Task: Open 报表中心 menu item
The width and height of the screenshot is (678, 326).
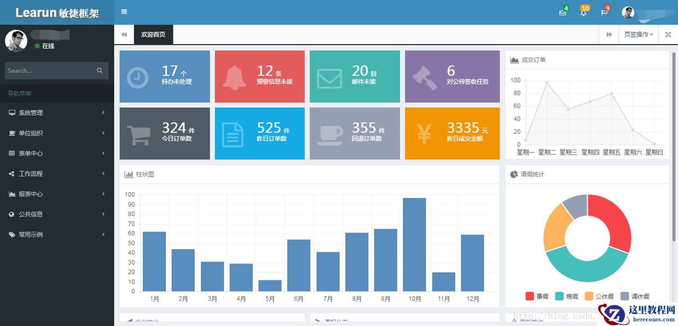Action: tap(57, 194)
